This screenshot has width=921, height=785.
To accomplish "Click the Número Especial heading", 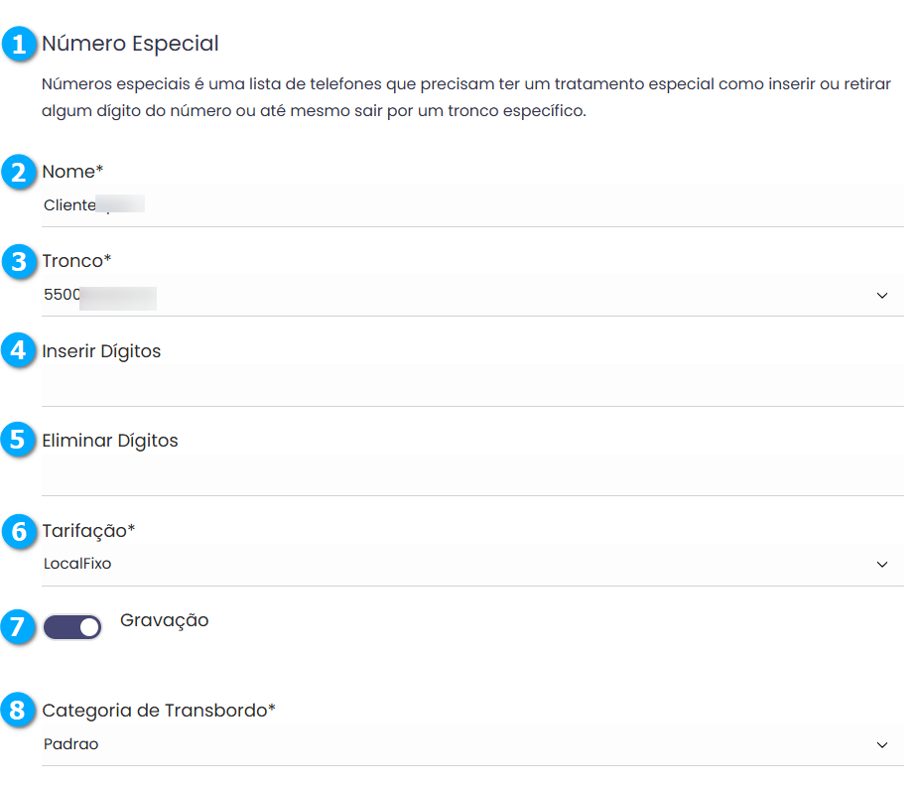I will [x=130, y=45].
